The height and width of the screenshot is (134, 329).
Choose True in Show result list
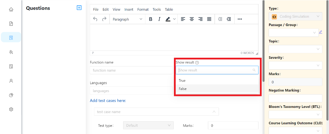(217, 81)
